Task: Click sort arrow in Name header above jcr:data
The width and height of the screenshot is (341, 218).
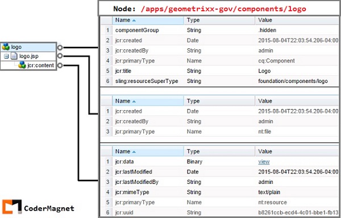Action: tap(134, 152)
